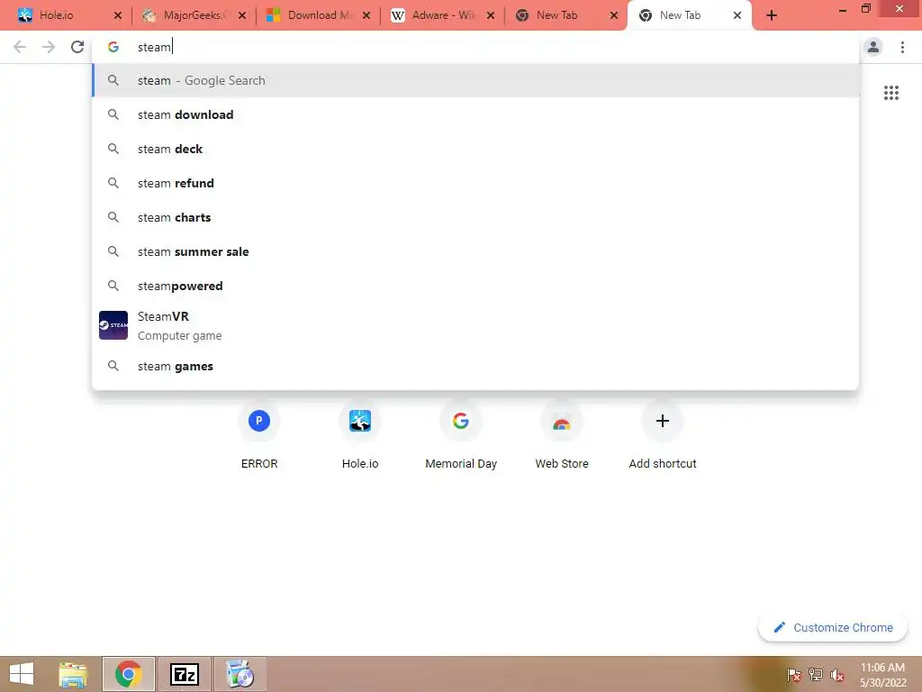
Task: Click Customize Chrome button
Action: point(833,627)
